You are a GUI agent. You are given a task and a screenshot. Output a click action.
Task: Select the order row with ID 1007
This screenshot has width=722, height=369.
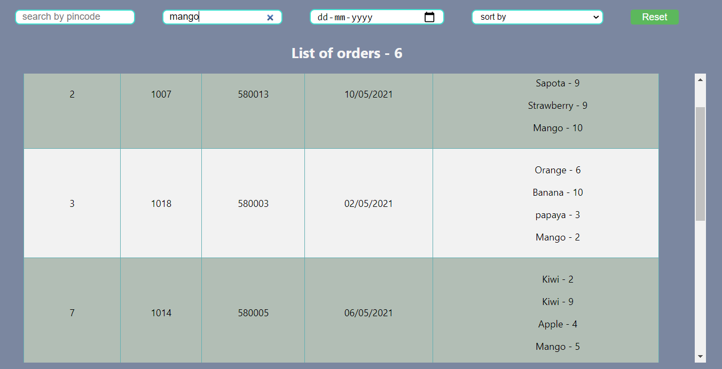pos(161,94)
